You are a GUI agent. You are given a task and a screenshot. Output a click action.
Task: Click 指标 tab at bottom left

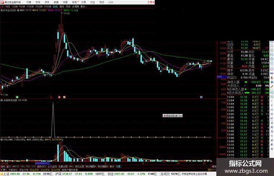point(3,166)
